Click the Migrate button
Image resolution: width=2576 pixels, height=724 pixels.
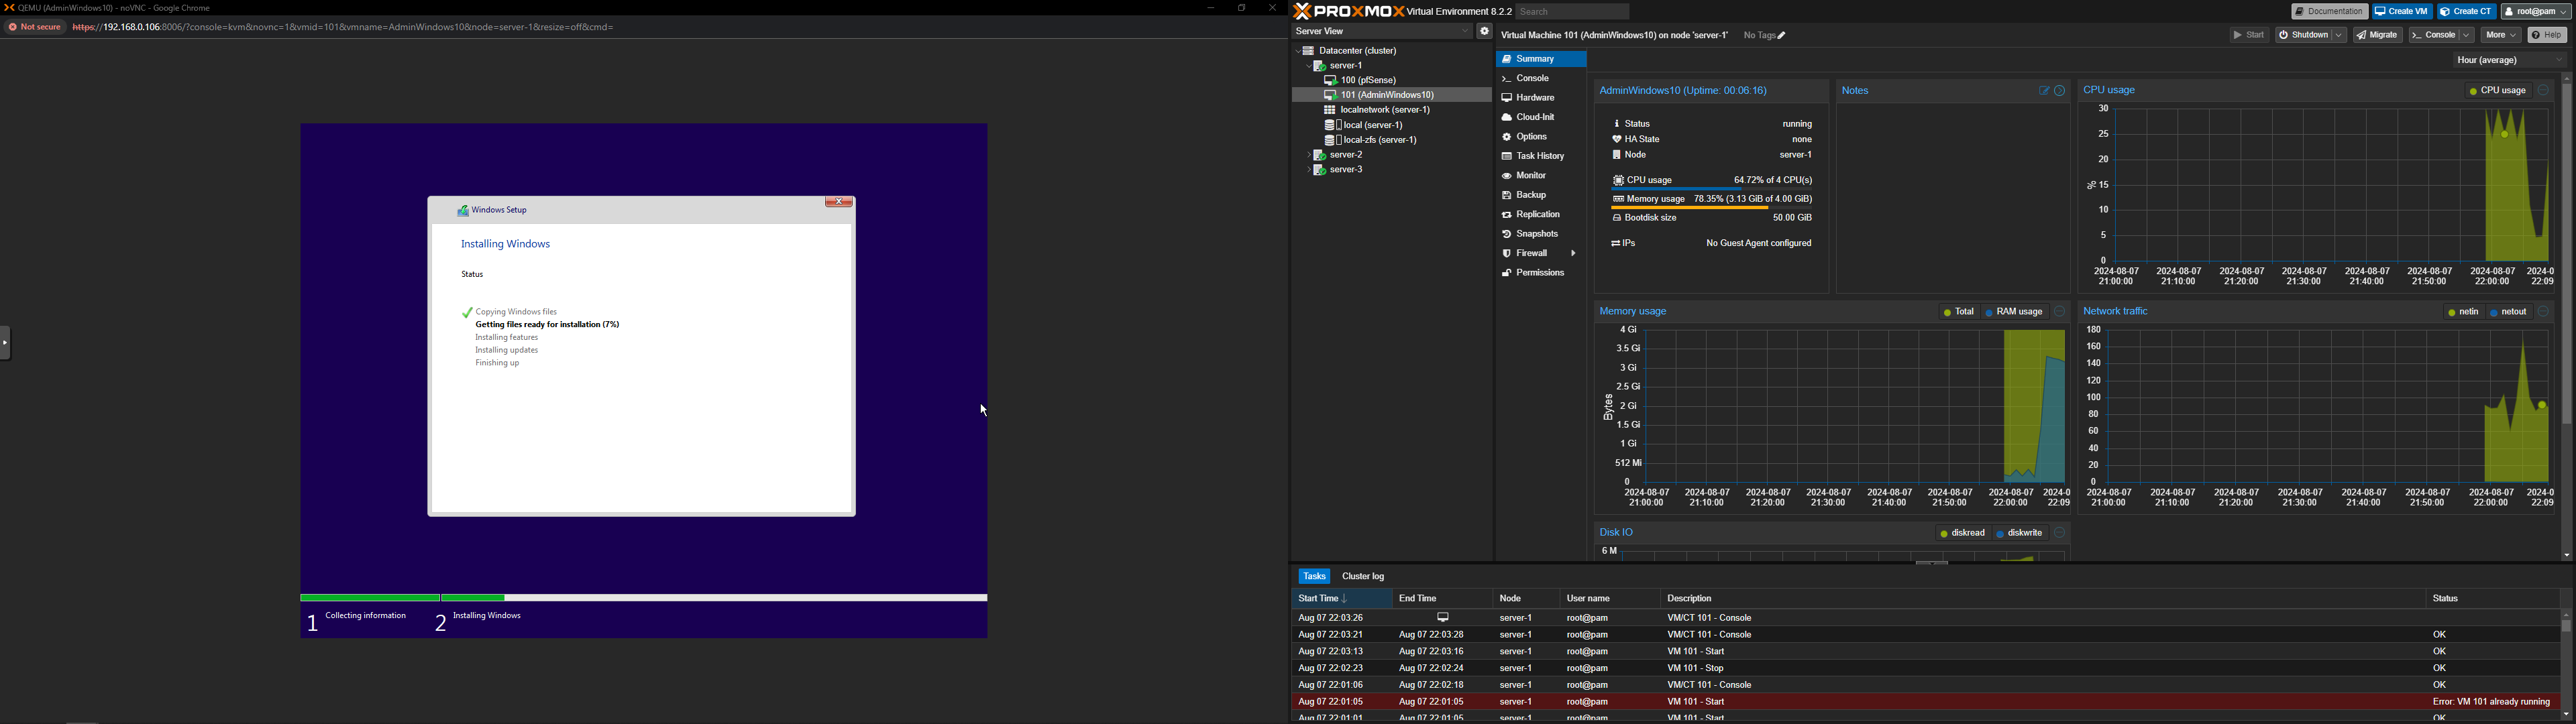(2378, 35)
